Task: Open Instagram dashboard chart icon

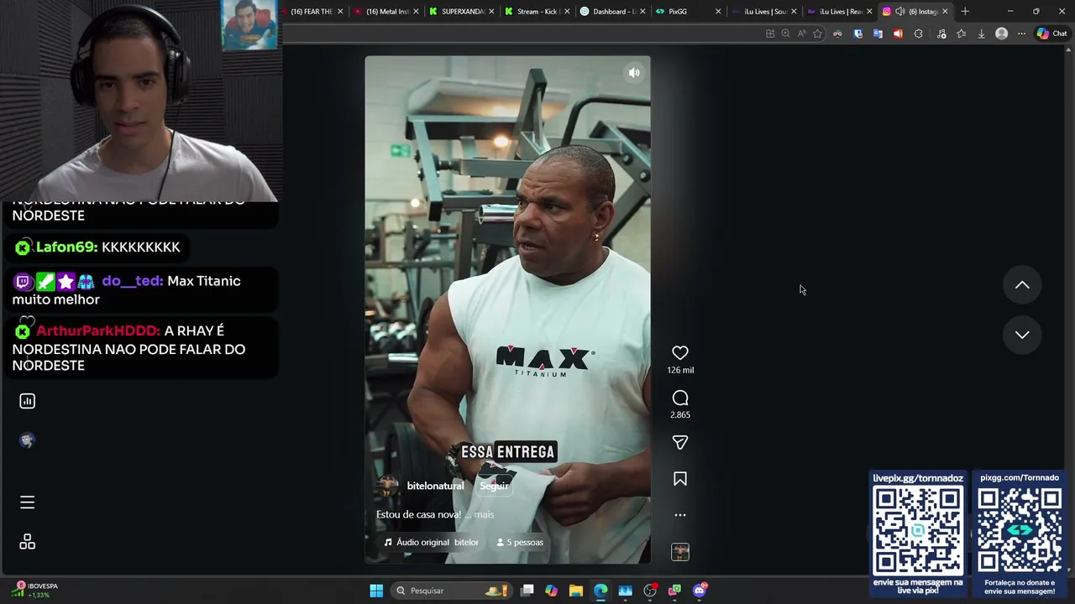Action: click(x=27, y=401)
